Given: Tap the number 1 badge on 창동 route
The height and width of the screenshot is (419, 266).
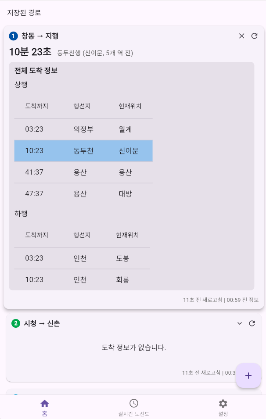Looking at the screenshot, I should pyautogui.click(x=13, y=36).
